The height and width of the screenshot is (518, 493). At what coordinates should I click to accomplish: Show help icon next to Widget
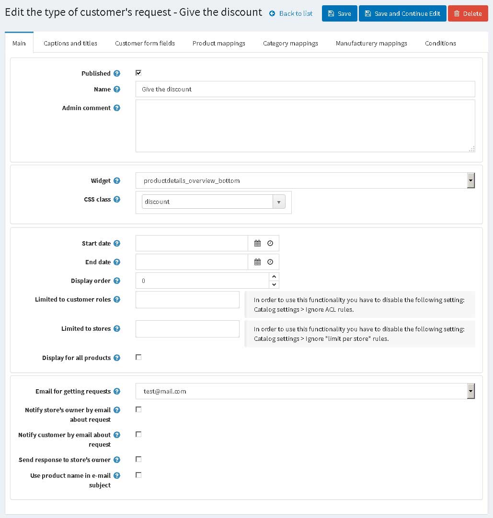coord(117,180)
